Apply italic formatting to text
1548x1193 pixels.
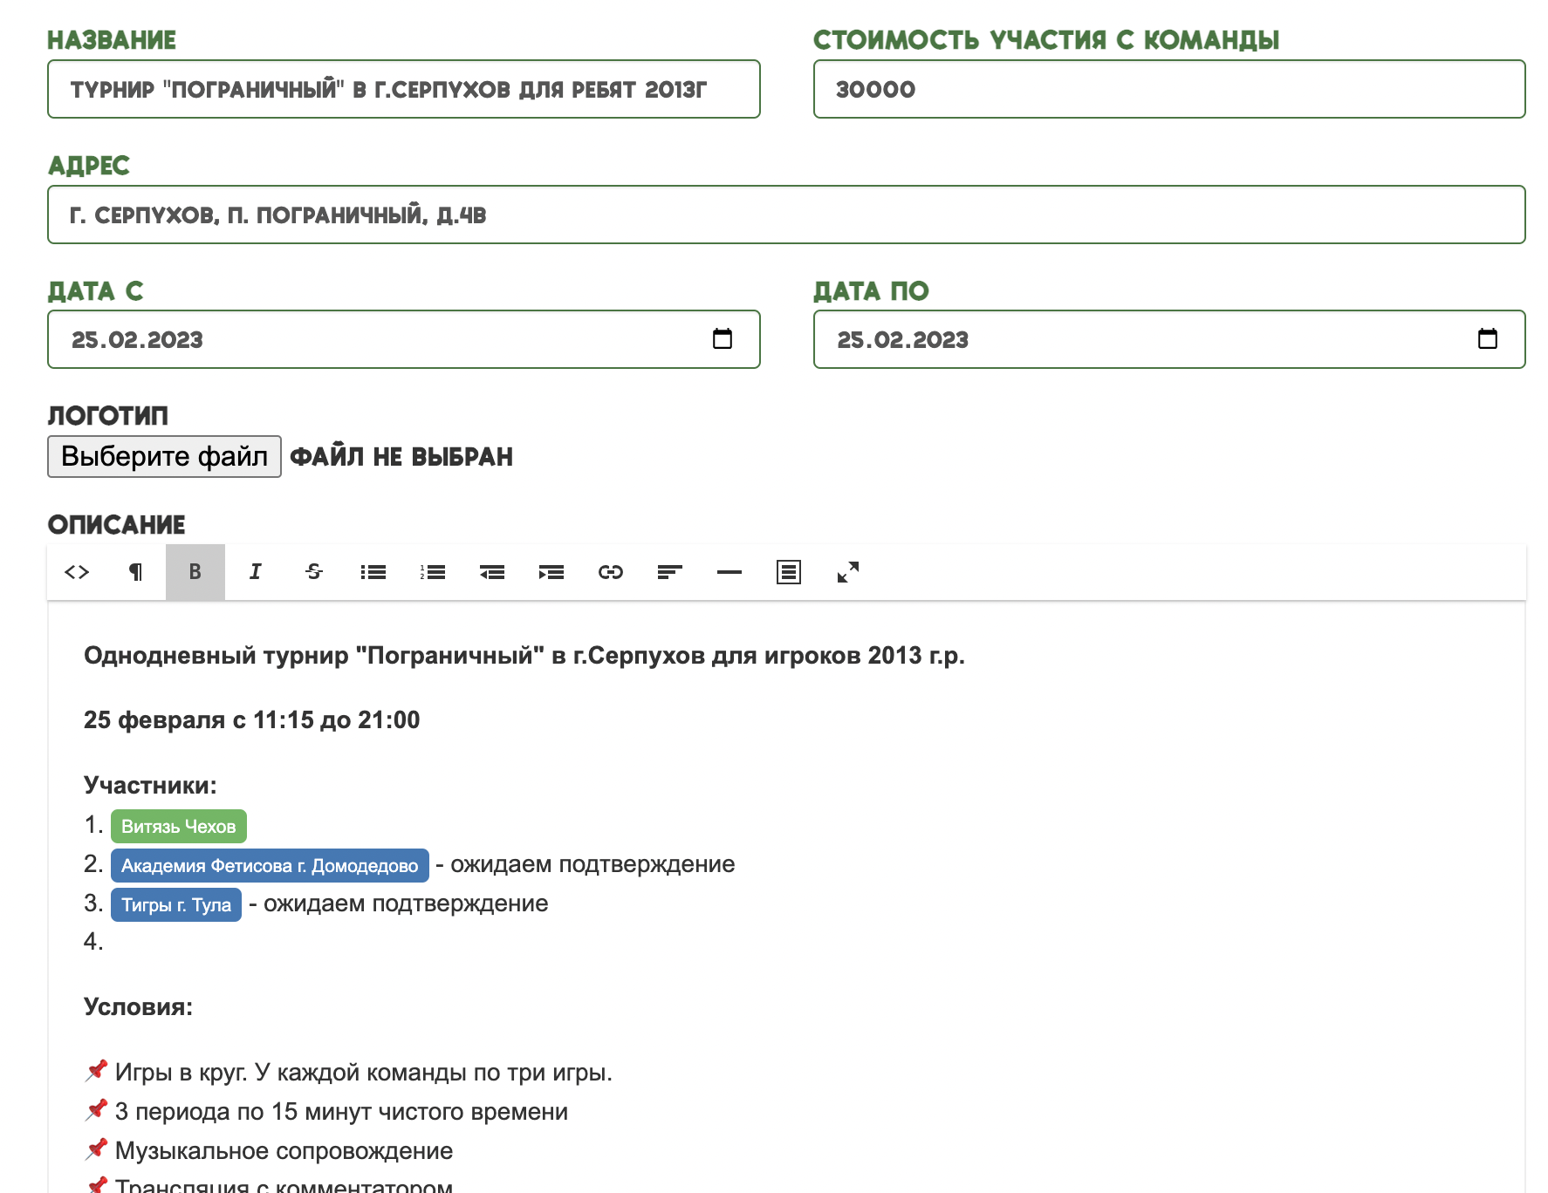coord(255,572)
